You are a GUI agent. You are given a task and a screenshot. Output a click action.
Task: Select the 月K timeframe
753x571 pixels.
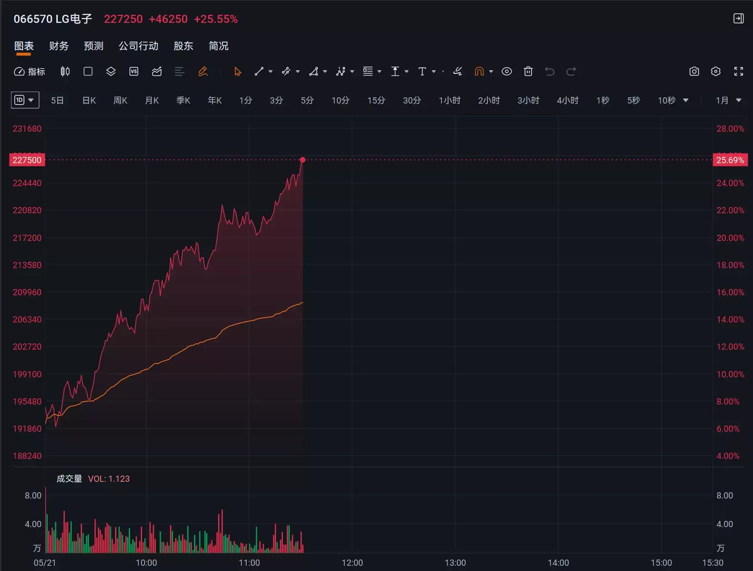152,100
